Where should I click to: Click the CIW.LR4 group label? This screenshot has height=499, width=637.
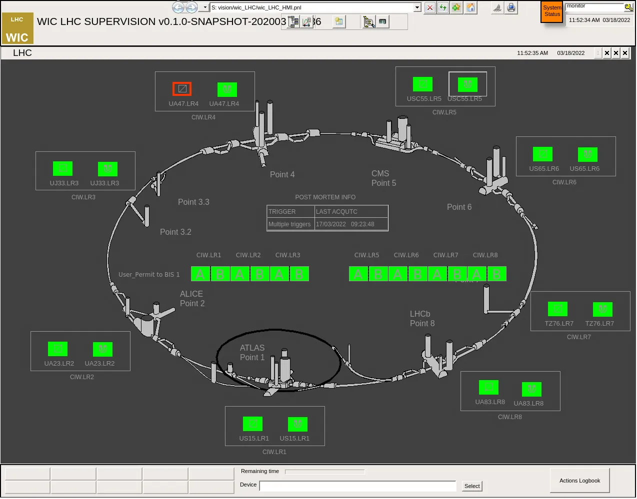(203, 117)
